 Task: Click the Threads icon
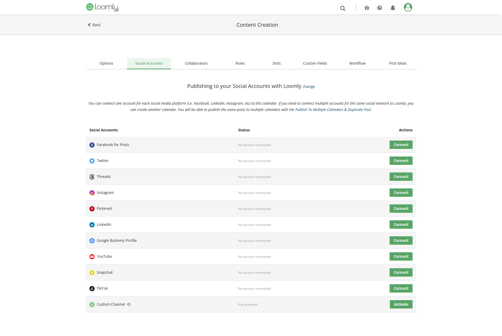coord(92,177)
